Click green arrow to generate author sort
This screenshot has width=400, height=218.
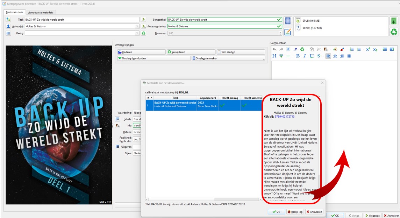tap(143, 26)
